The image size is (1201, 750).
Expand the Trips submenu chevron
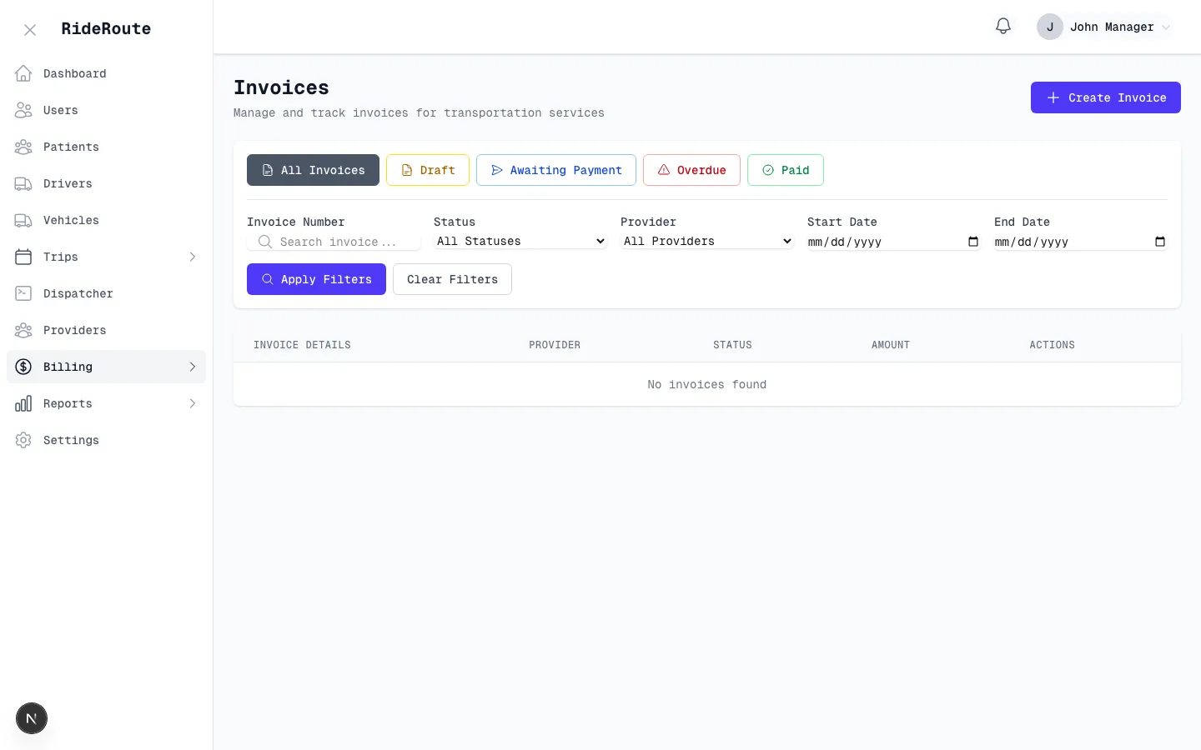(x=193, y=257)
